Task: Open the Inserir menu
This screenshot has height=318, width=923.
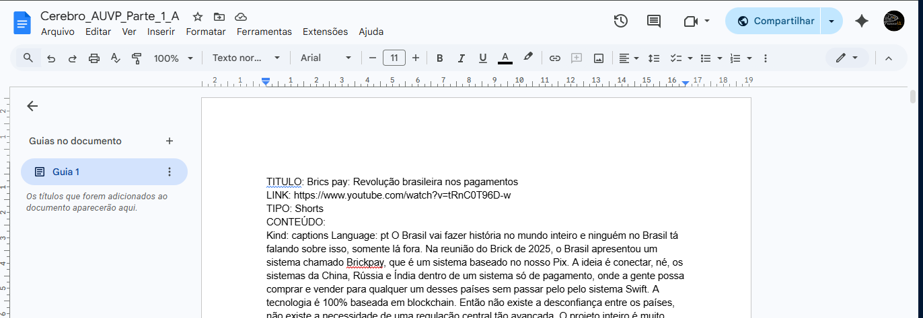Action: [161, 32]
